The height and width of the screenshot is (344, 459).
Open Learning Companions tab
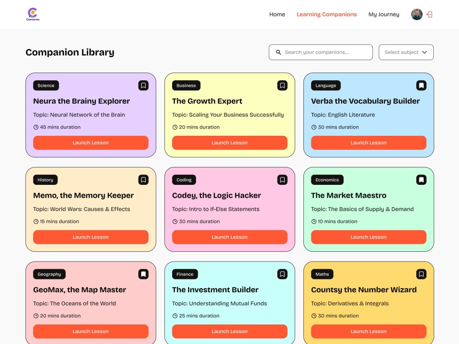click(327, 14)
